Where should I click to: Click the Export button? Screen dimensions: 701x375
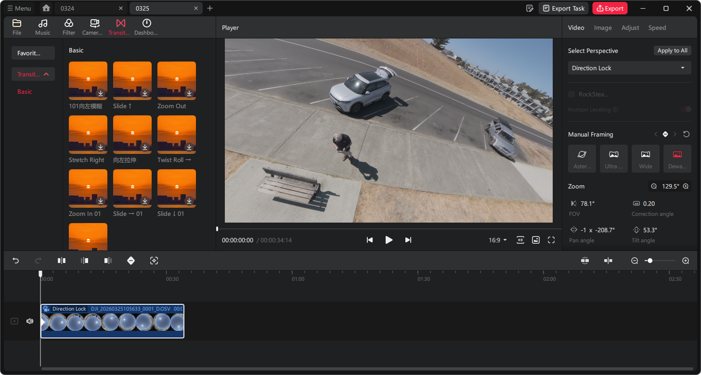[x=610, y=8]
